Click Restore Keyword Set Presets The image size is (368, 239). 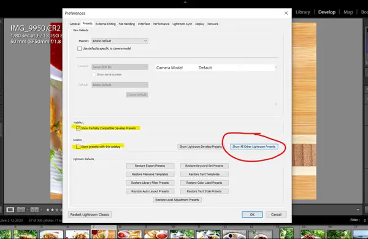204,166
